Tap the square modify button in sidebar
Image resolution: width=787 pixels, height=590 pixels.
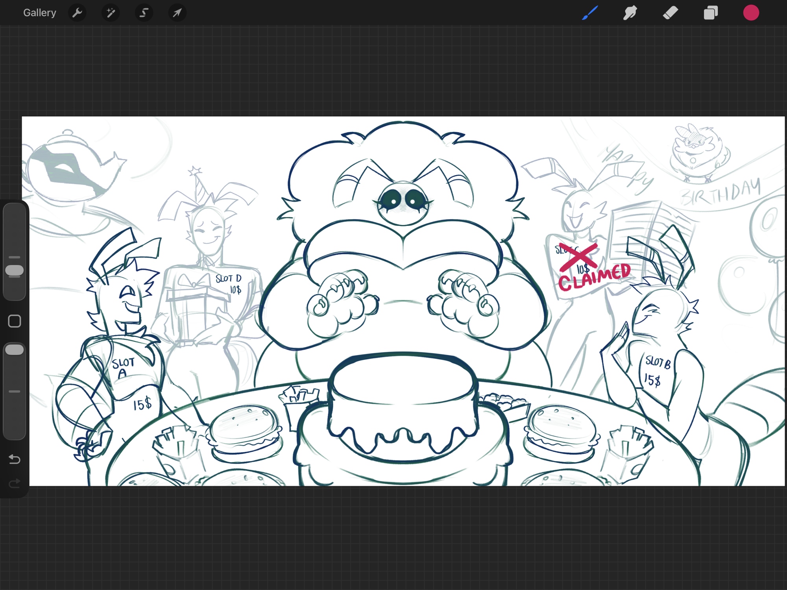coord(15,321)
